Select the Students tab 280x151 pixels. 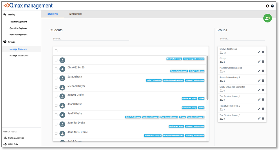coord(53,14)
